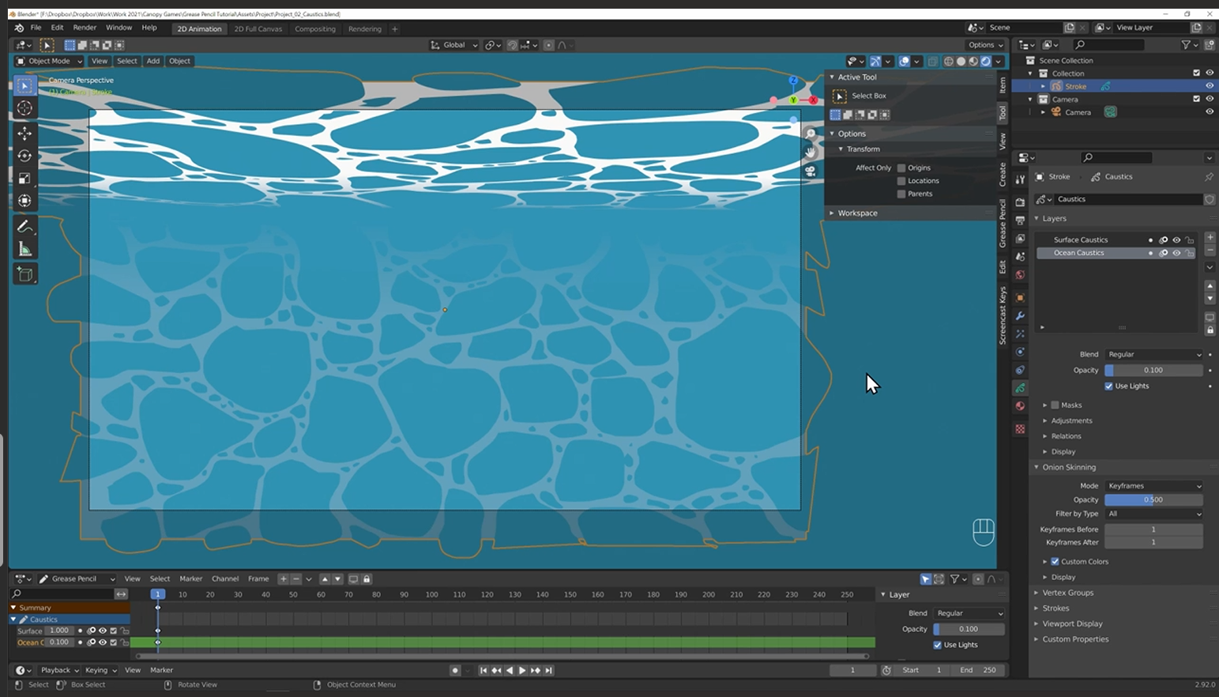The width and height of the screenshot is (1219, 697).
Task: Select the Scale tool
Action: tap(24, 179)
